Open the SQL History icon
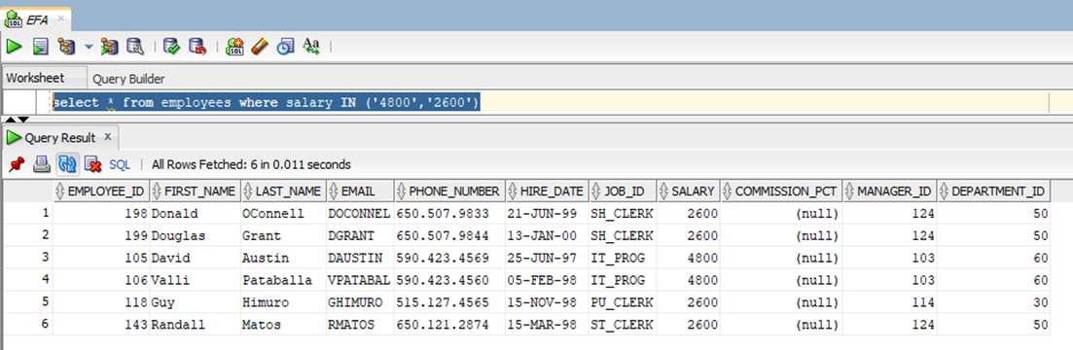The height and width of the screenshot is (350, 1073). [285, 47]
